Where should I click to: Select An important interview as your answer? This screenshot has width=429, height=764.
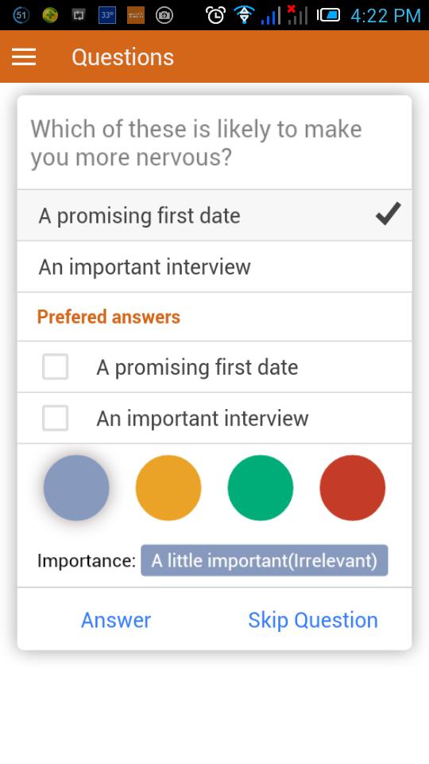[214, 267]
